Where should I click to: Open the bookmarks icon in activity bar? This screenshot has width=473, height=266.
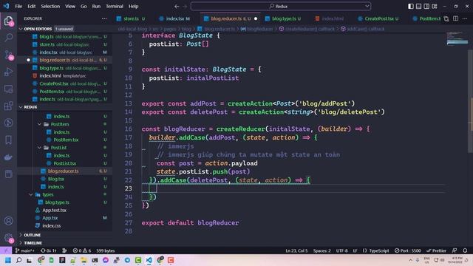[8, 140]
